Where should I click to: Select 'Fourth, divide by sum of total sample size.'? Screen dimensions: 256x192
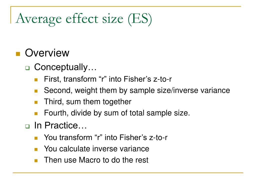click(117, 113)
